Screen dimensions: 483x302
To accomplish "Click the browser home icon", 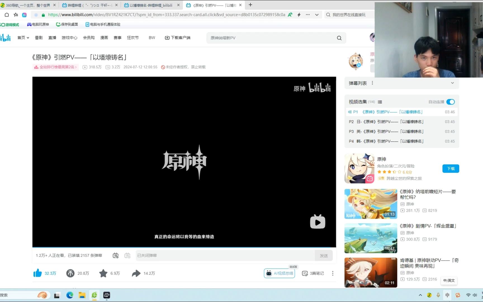I will pyautogui.click(x=7, y=15).
